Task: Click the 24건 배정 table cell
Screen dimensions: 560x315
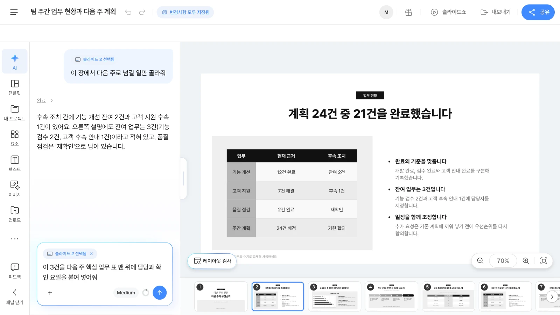Action: tap(286, 228)
